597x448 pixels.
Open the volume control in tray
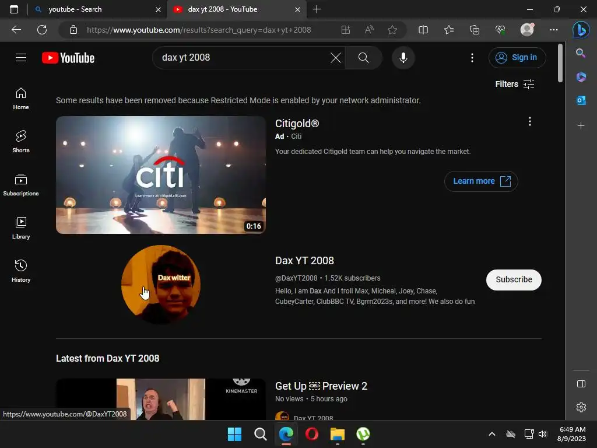point(543,434)
